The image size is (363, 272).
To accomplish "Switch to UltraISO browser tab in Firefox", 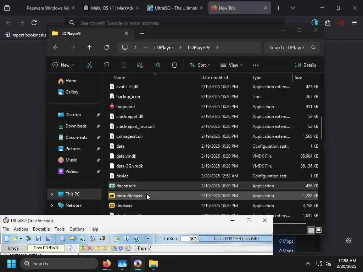I will coord(175,8).
